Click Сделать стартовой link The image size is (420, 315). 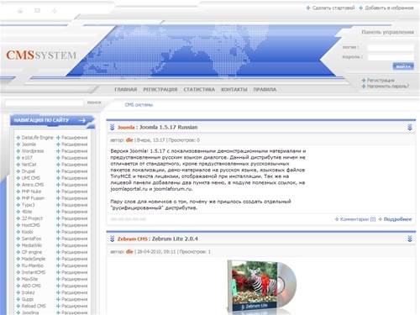(x=333, y=8)
